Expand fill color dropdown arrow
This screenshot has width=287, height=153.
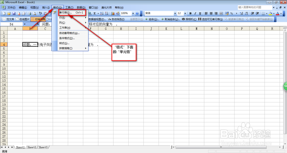274,13
